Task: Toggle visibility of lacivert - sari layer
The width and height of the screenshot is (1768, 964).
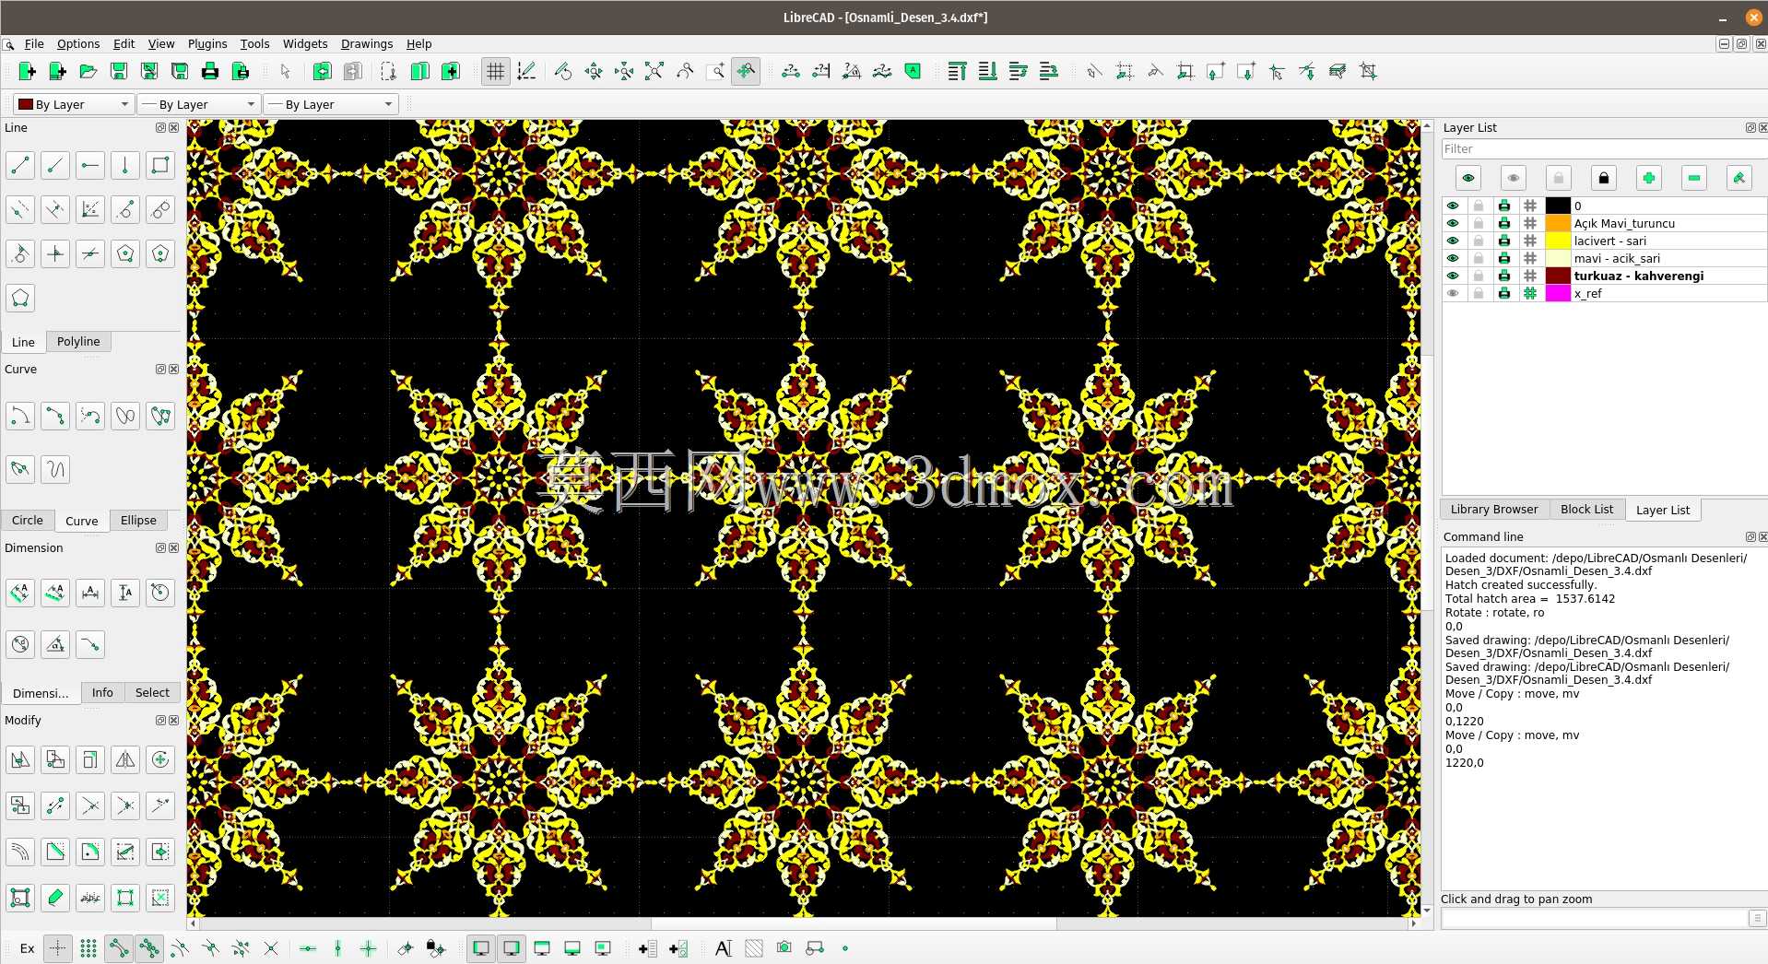Action: coord(1453,241)
